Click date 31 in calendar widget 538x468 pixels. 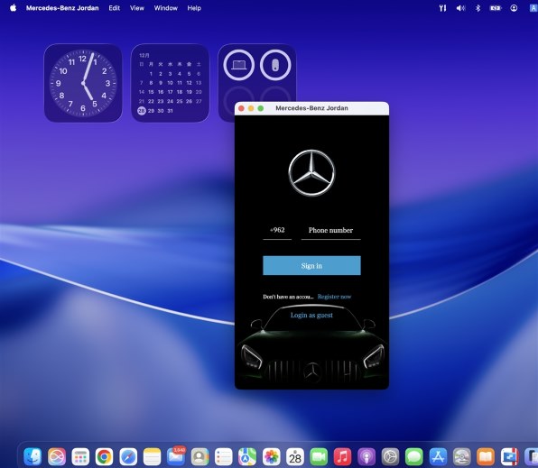click(171, 111)
